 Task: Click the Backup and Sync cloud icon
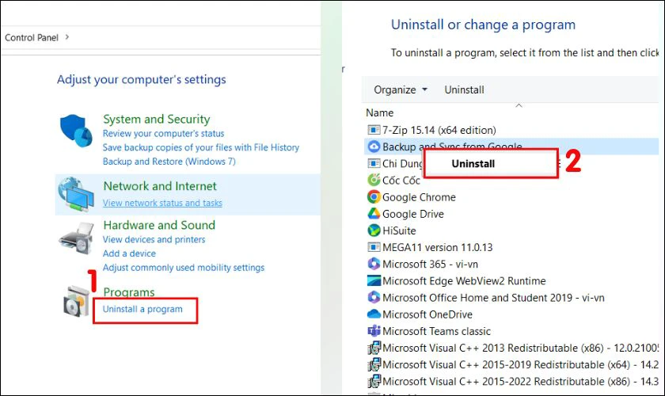click(374, 147)
